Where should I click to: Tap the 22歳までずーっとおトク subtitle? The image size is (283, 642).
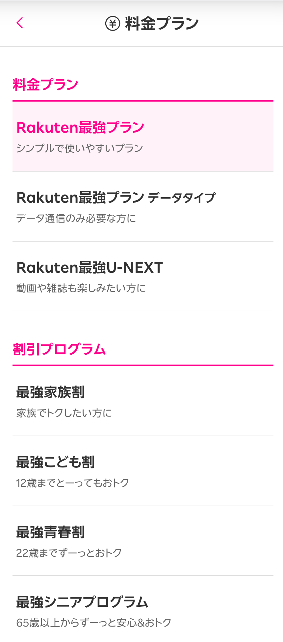coord(69,553)
